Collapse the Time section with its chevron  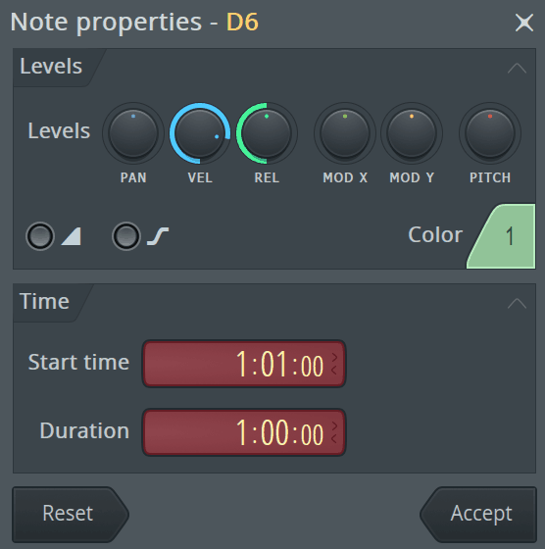click(x=517, y=303)
